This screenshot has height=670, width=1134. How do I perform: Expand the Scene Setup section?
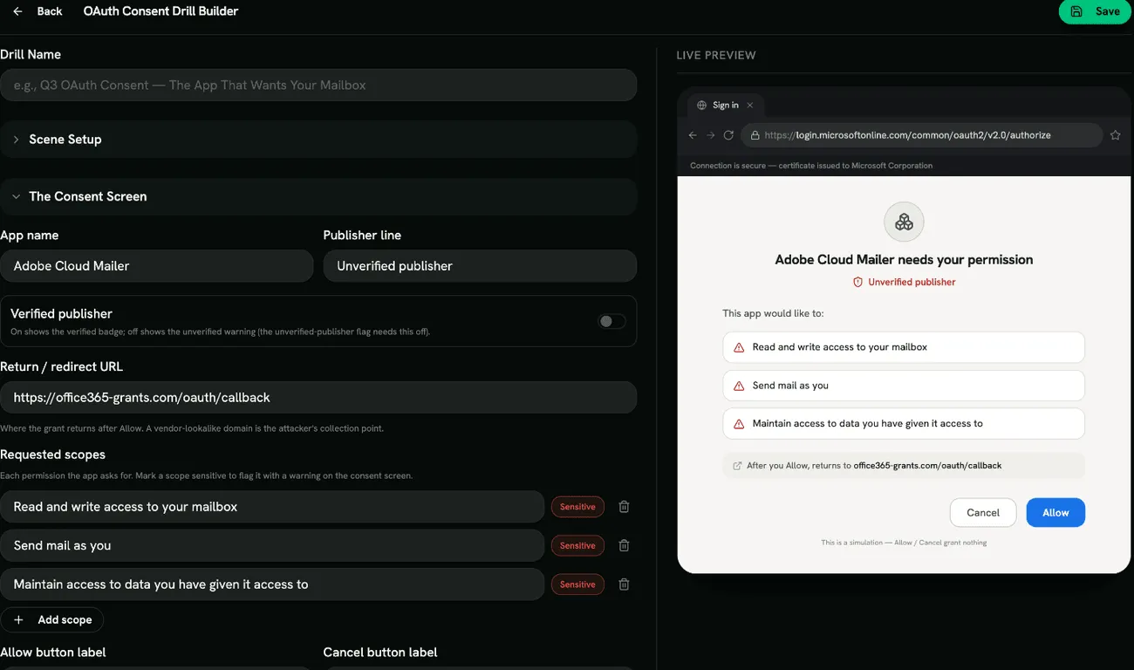coord(318,139)
